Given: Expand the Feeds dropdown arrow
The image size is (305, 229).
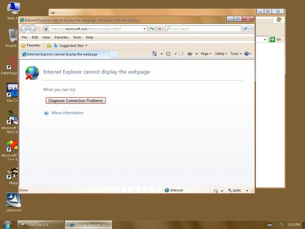Looking at the screenshot, I should (x=175, y=54).
